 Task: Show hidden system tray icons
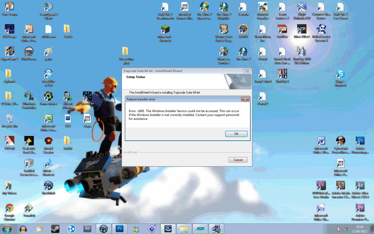[x=332, y=229]
